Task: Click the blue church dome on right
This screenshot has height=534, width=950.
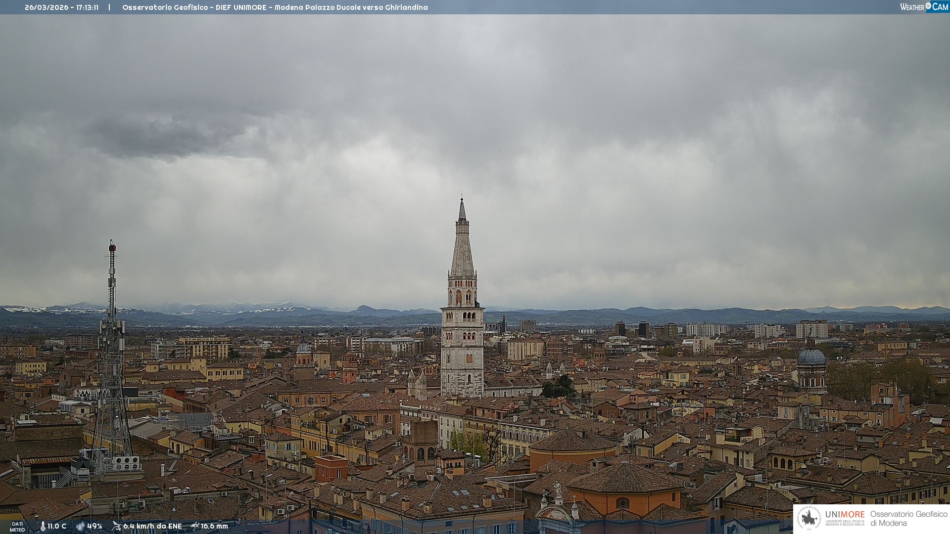Action: coord(811,357)
